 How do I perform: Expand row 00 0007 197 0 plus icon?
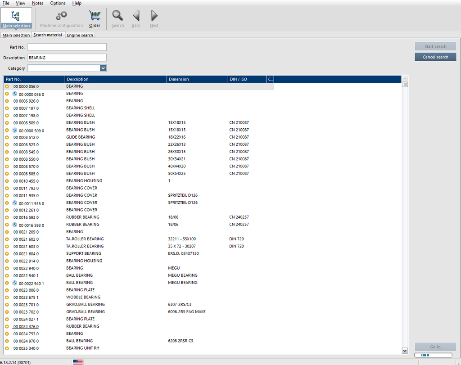7,108
